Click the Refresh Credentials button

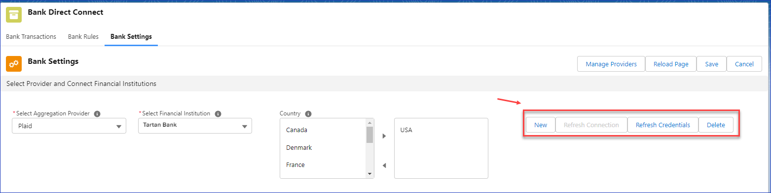pos(663,125)
